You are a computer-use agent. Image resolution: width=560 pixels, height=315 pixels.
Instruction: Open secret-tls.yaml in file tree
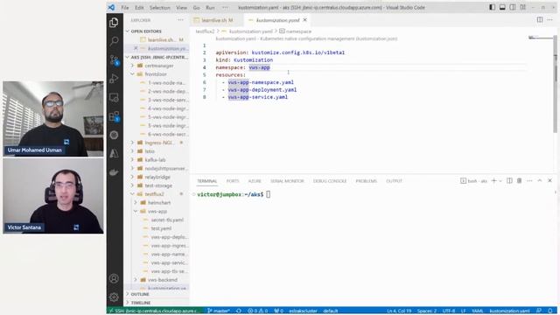pos(167,220)
